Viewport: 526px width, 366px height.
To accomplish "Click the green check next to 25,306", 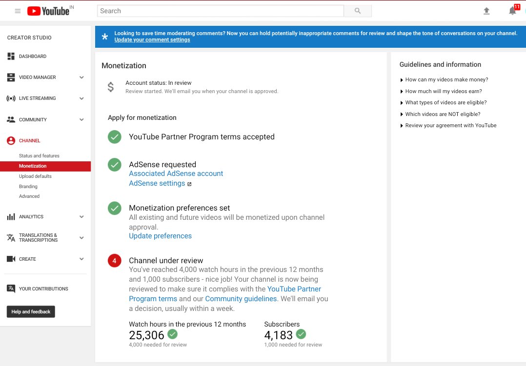I will 172,334.
